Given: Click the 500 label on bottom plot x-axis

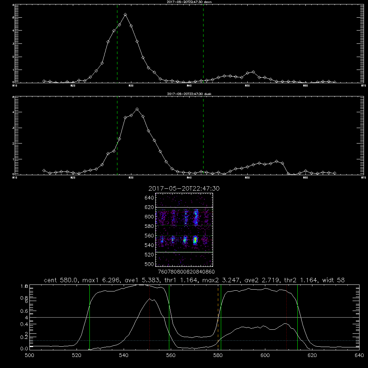Looking at the screenshot, I should pyautogui.click(x=29, y=355).
